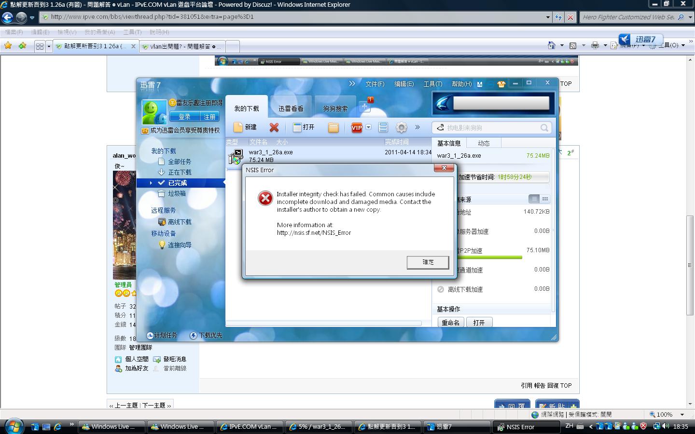The height and width of the screenshot is (434, 695).
Task: Click the 登录 login button in Xunlei
Action: [185, 117]
